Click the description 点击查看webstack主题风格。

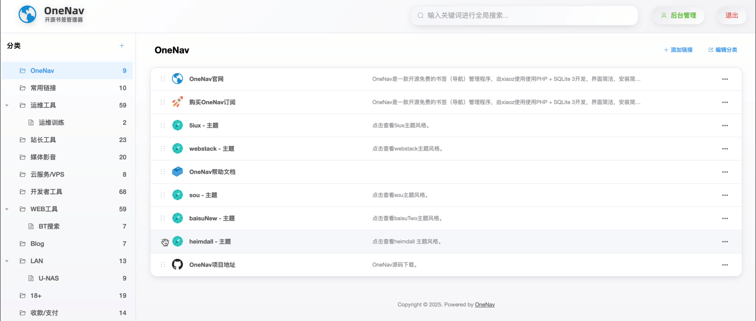pos(408,148)
